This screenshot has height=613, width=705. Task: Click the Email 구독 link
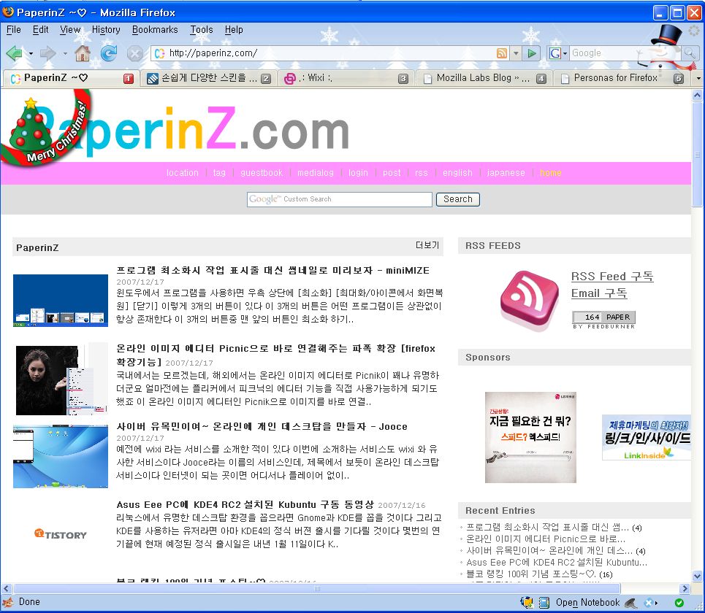599,293
